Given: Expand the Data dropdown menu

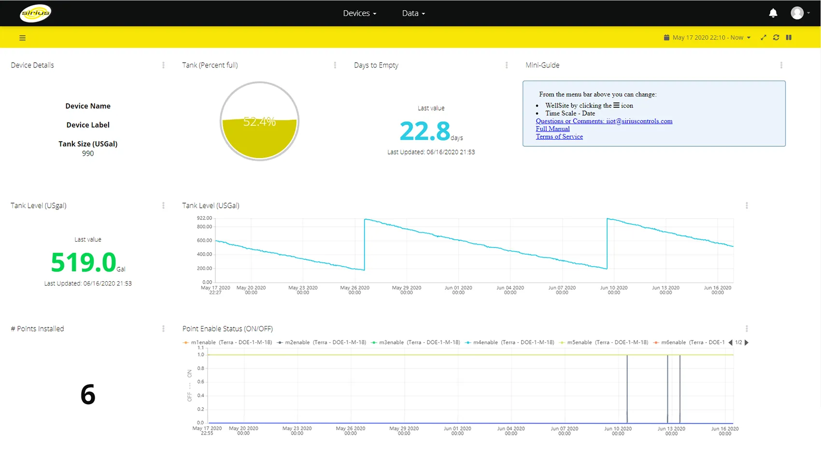Looking at the screenshot, I should (413, 13).
